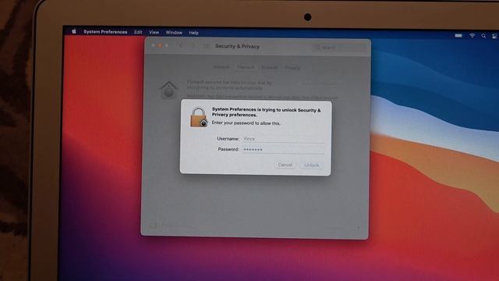
Task: Click 'Enter your password to allow this.' text
Action: coord(246,123)
